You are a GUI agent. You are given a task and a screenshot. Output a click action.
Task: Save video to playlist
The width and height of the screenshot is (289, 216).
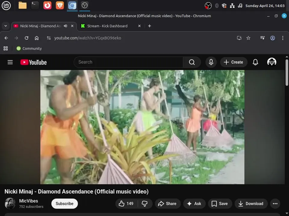click(x=220, y=203)
